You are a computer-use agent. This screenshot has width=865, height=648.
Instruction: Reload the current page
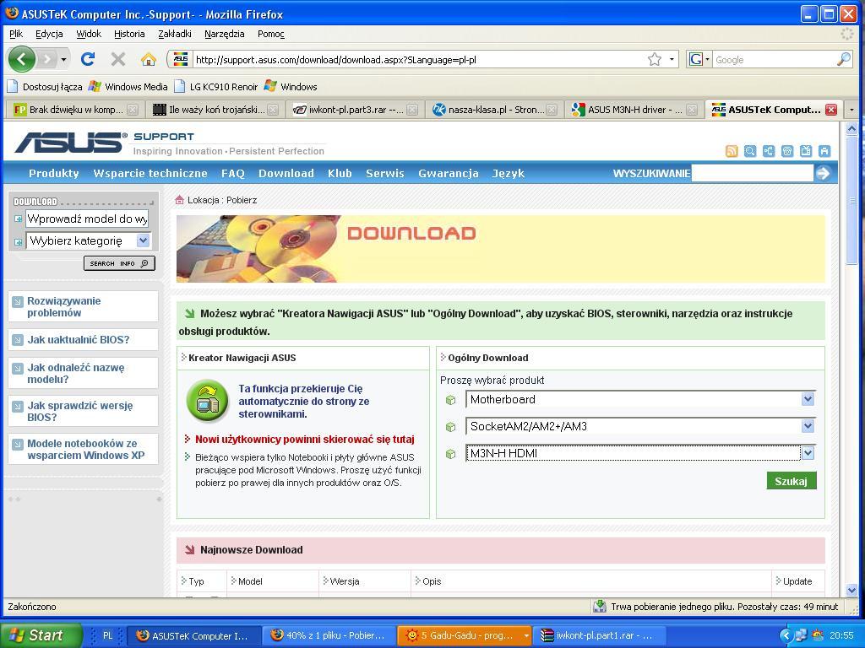coord(87,59)
